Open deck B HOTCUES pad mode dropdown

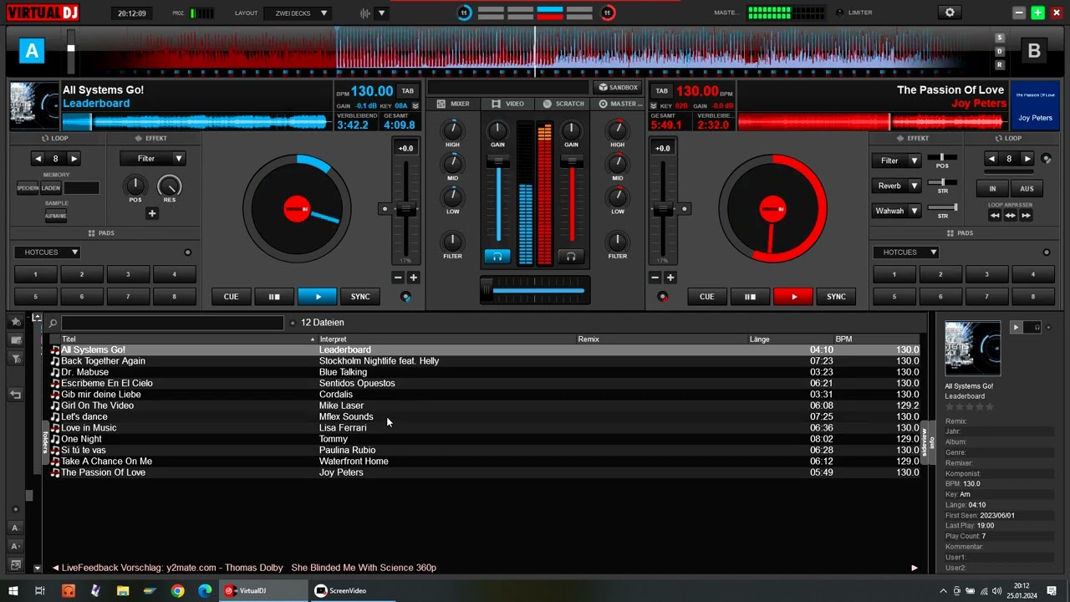coord(906,253)
